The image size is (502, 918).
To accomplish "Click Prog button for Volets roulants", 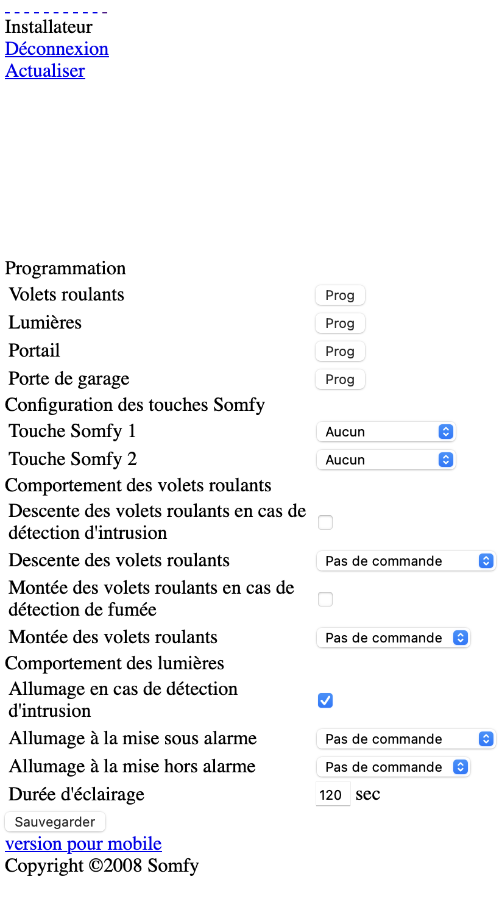I will (x=340, y=295).
